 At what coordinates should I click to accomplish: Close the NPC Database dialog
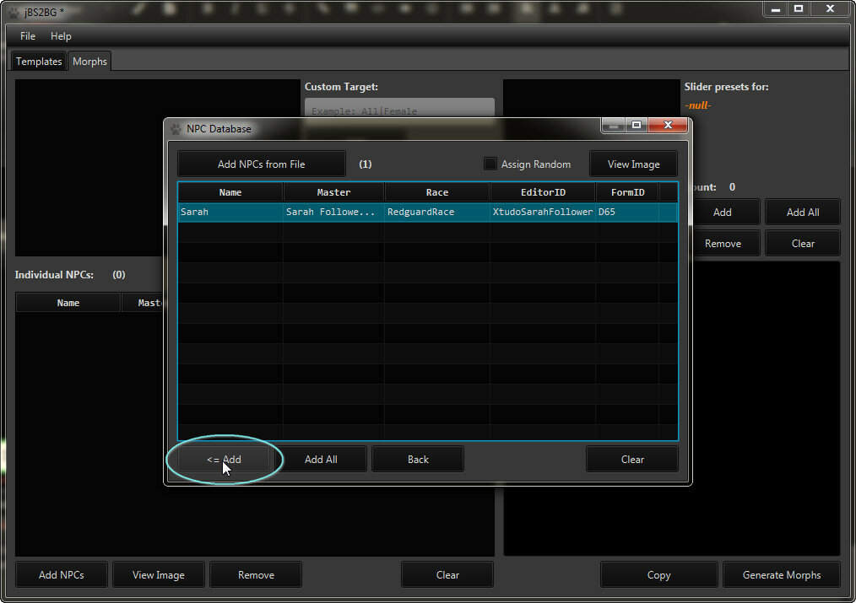(x=668, y=125)
